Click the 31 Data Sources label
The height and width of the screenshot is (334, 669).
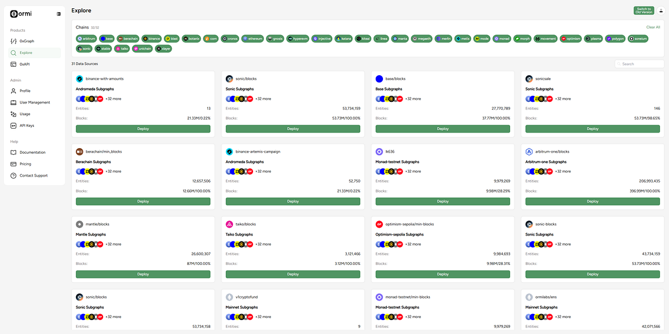[85, 64]
